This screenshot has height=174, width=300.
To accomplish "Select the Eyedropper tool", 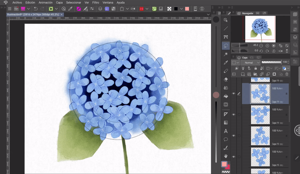I will point(226,62).
